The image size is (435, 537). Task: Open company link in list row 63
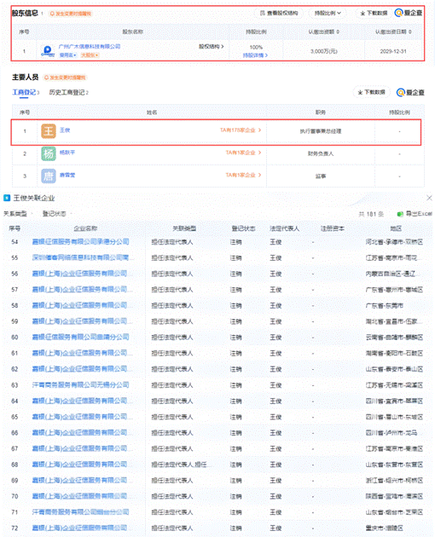click(x=80, y=385)
